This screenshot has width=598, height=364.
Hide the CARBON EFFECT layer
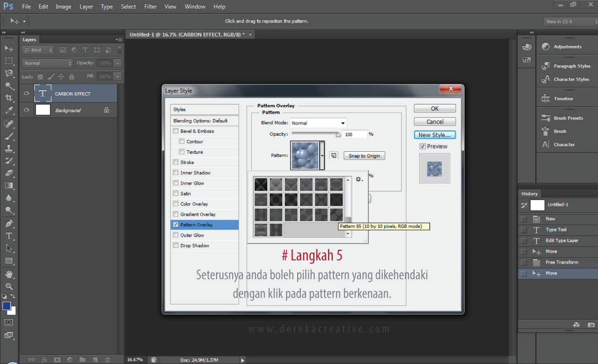tap(27, 94)
